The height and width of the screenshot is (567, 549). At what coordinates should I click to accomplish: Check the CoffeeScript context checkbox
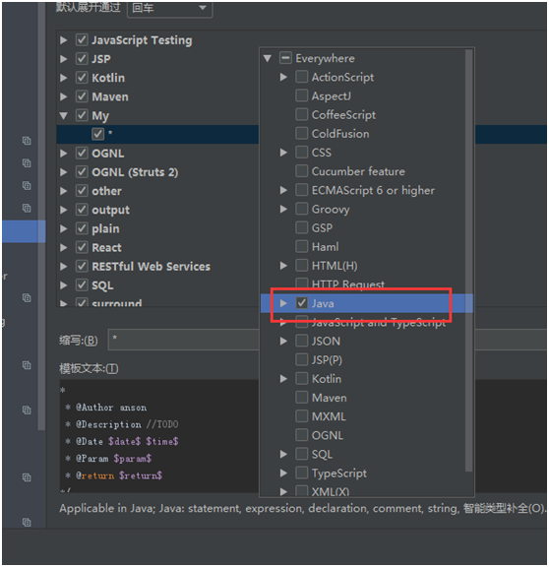(x=302, y=114)
